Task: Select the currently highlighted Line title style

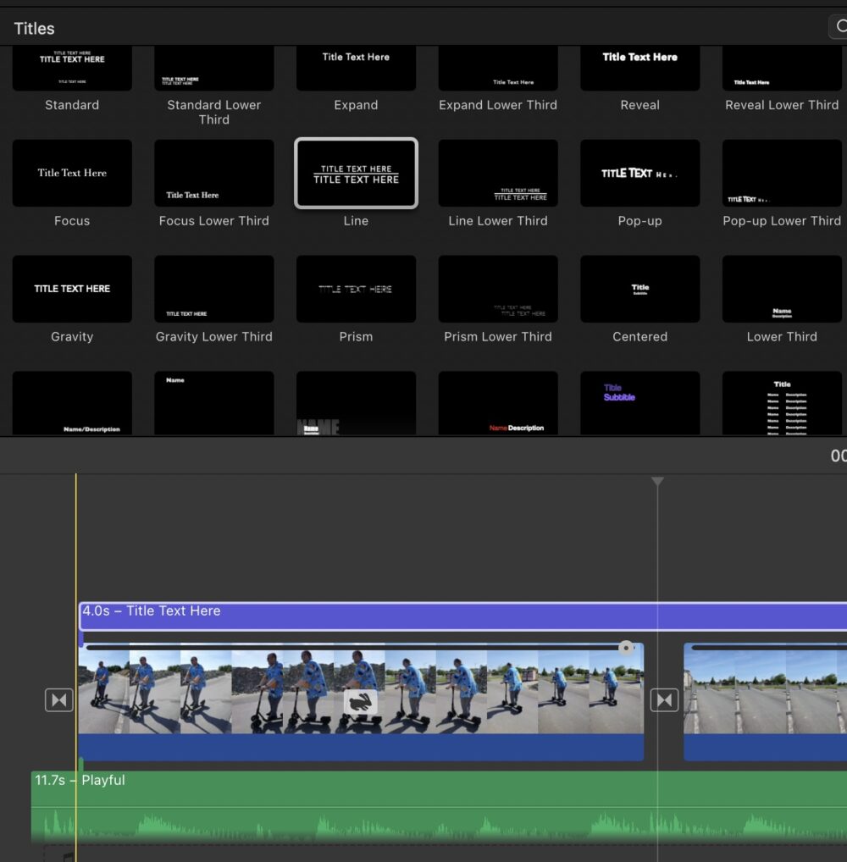Action: pos(356,173)
